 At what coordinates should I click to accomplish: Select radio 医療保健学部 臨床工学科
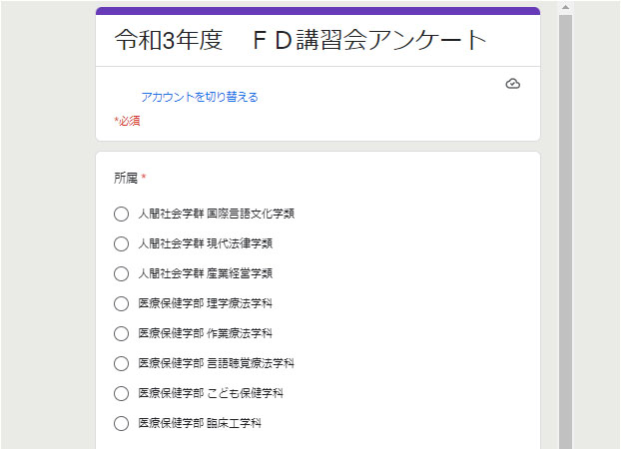(x=121, y=423)
